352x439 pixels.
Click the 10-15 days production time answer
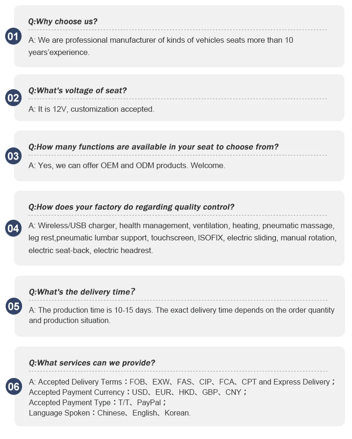pyautogui.click(x=182, y=315)
